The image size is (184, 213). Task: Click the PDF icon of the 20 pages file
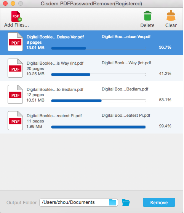pyautogui.click(x=15, y=68)
